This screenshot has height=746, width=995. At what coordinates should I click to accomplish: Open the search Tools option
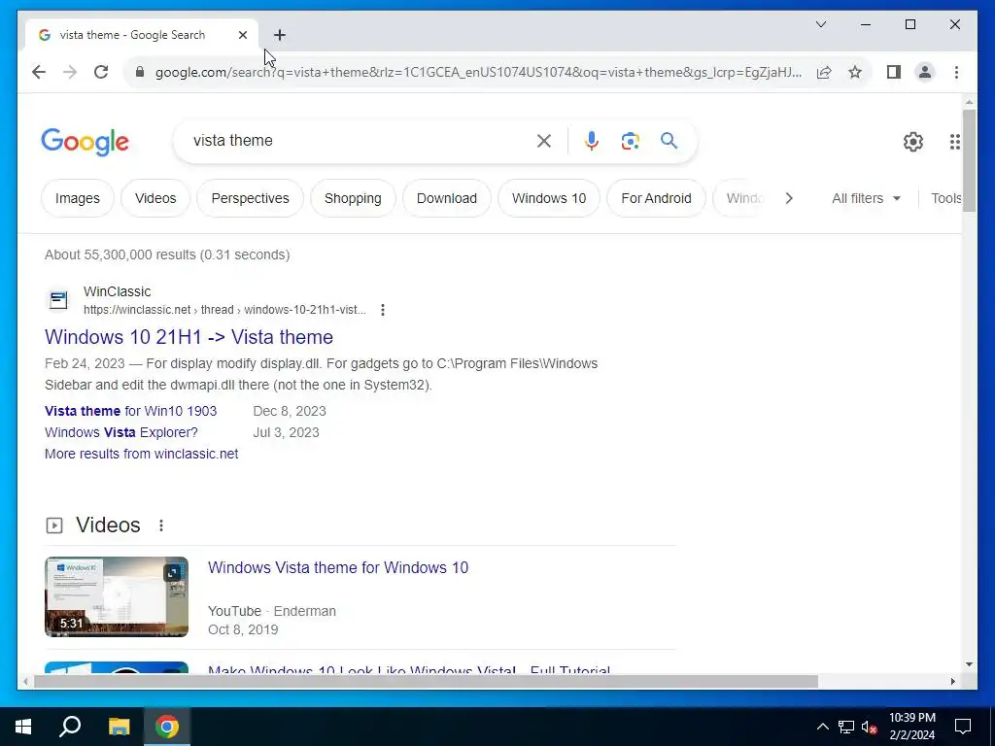tap(945, 198)
